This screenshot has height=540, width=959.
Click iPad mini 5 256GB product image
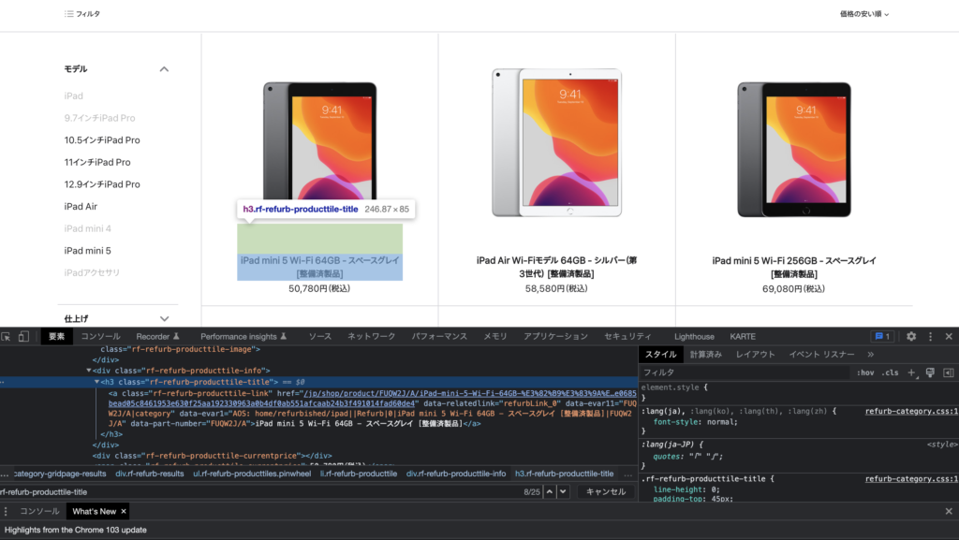click(794, 150)
